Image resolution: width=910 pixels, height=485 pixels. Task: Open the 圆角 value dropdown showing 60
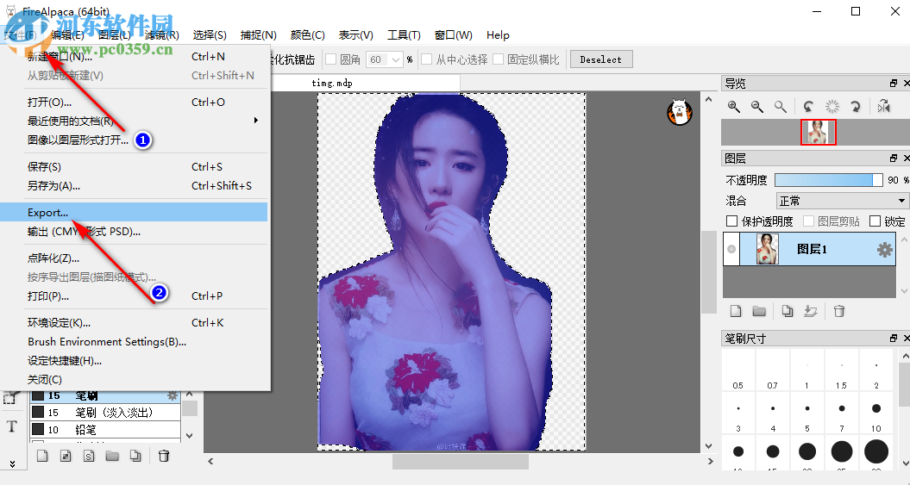384,59
